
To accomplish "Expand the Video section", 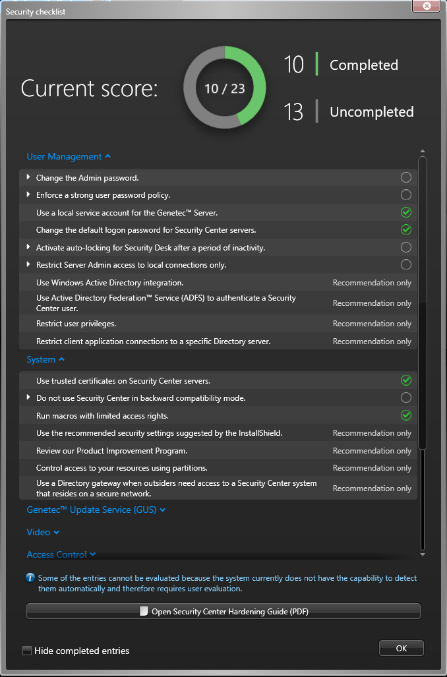I will point(43,532).
